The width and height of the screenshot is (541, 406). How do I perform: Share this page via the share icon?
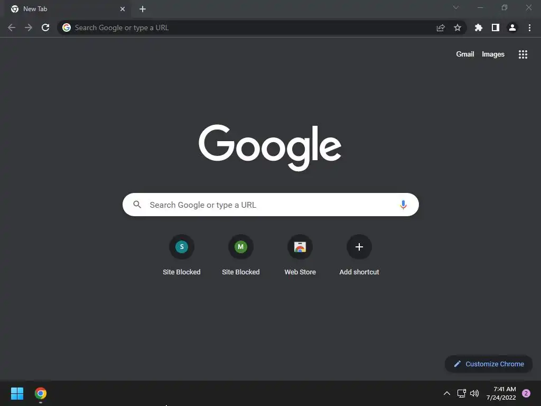[x=441, y=27]
